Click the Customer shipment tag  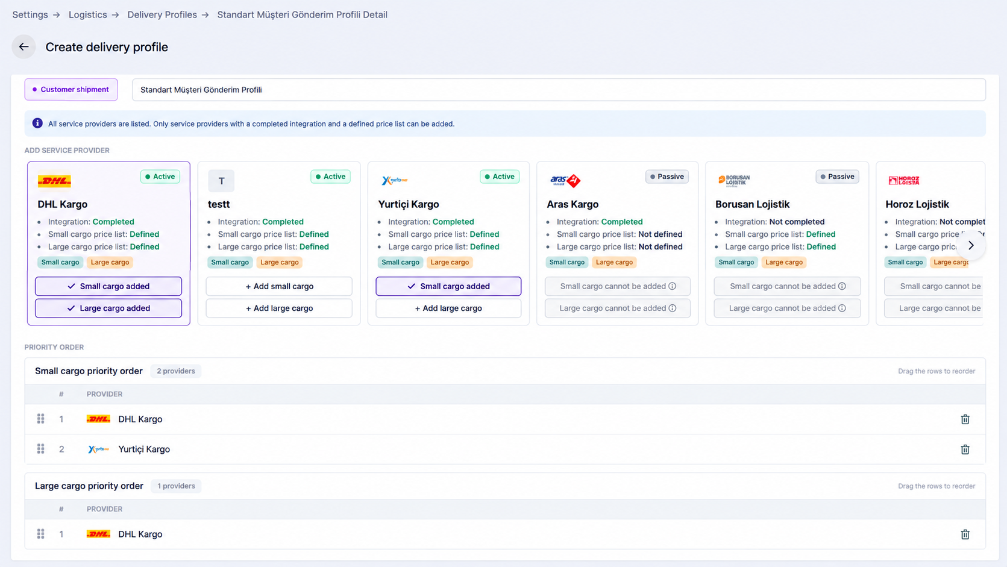point(71,89)
